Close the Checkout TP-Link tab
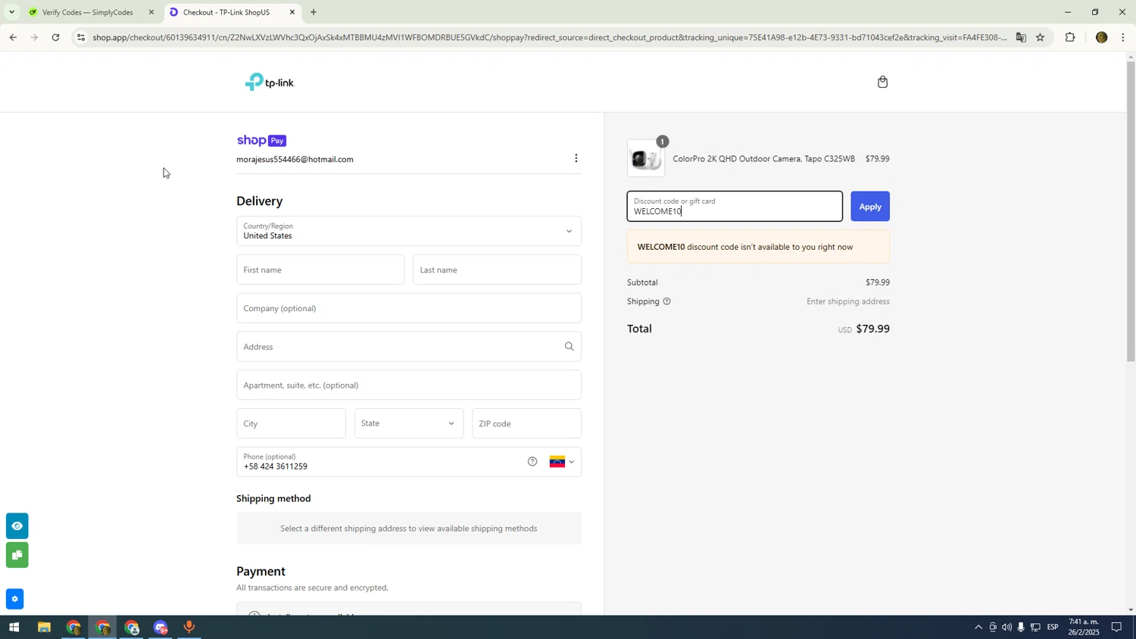The height and width of the screenshot is (639, 1136). (x=292, y=12)
